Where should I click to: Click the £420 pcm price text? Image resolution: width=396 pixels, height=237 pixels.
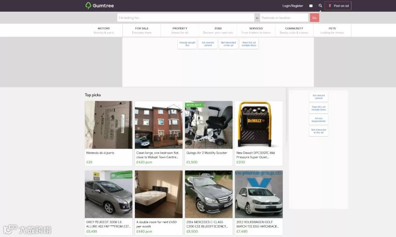[x=144, y=162]
